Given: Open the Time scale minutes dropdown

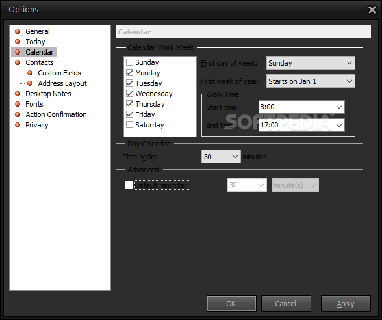Looking at the screenshot, I should click(x=221, y=157).
